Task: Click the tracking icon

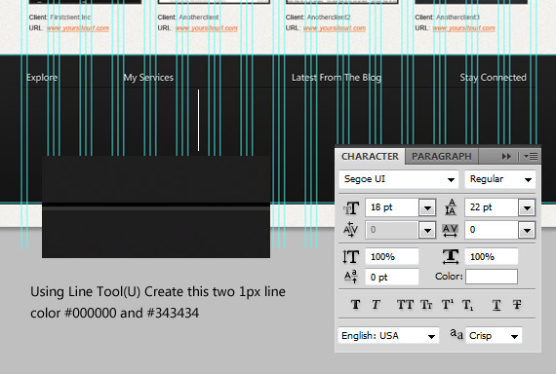Action: coord(450,230)
